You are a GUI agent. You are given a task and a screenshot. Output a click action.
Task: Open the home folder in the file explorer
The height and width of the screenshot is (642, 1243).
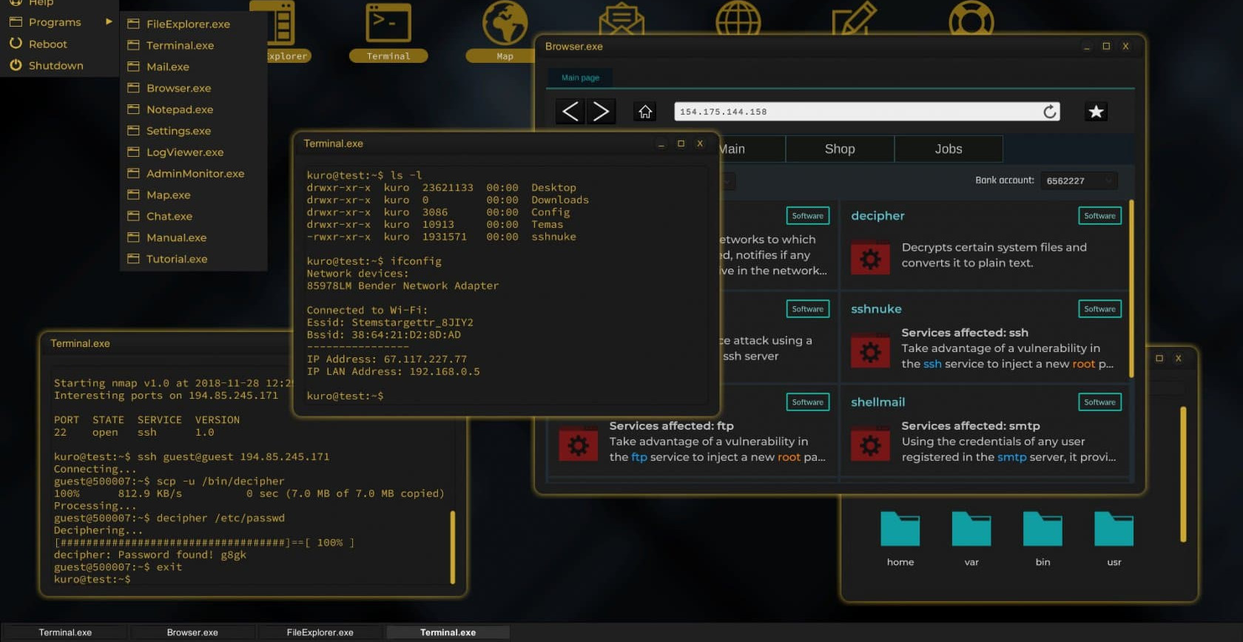[x=900, y=530]
